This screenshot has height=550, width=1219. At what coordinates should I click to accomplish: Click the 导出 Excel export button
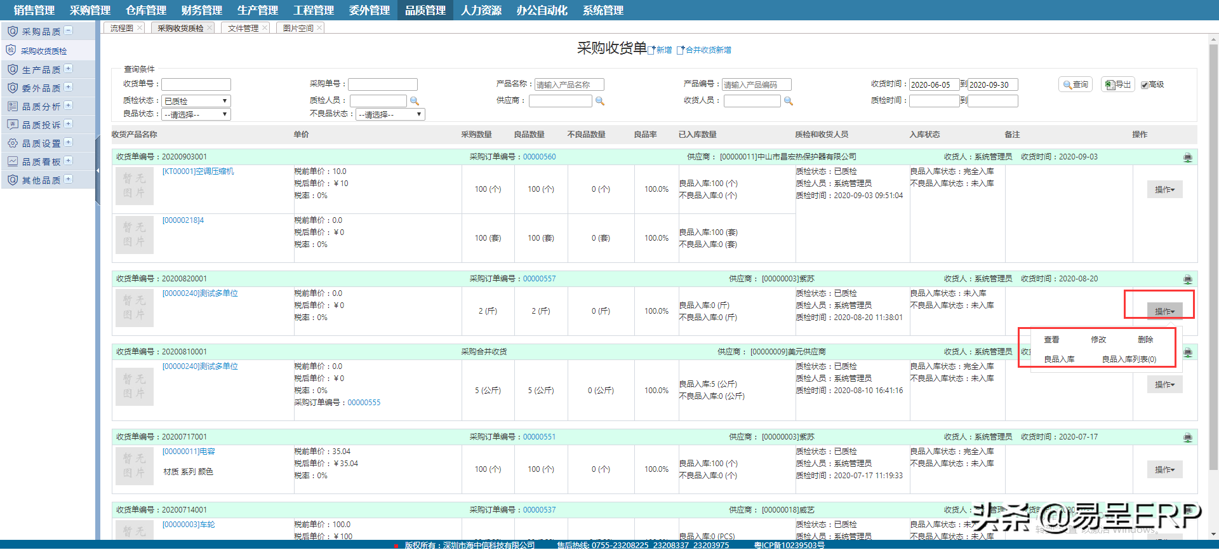[x=1117, y=84]
